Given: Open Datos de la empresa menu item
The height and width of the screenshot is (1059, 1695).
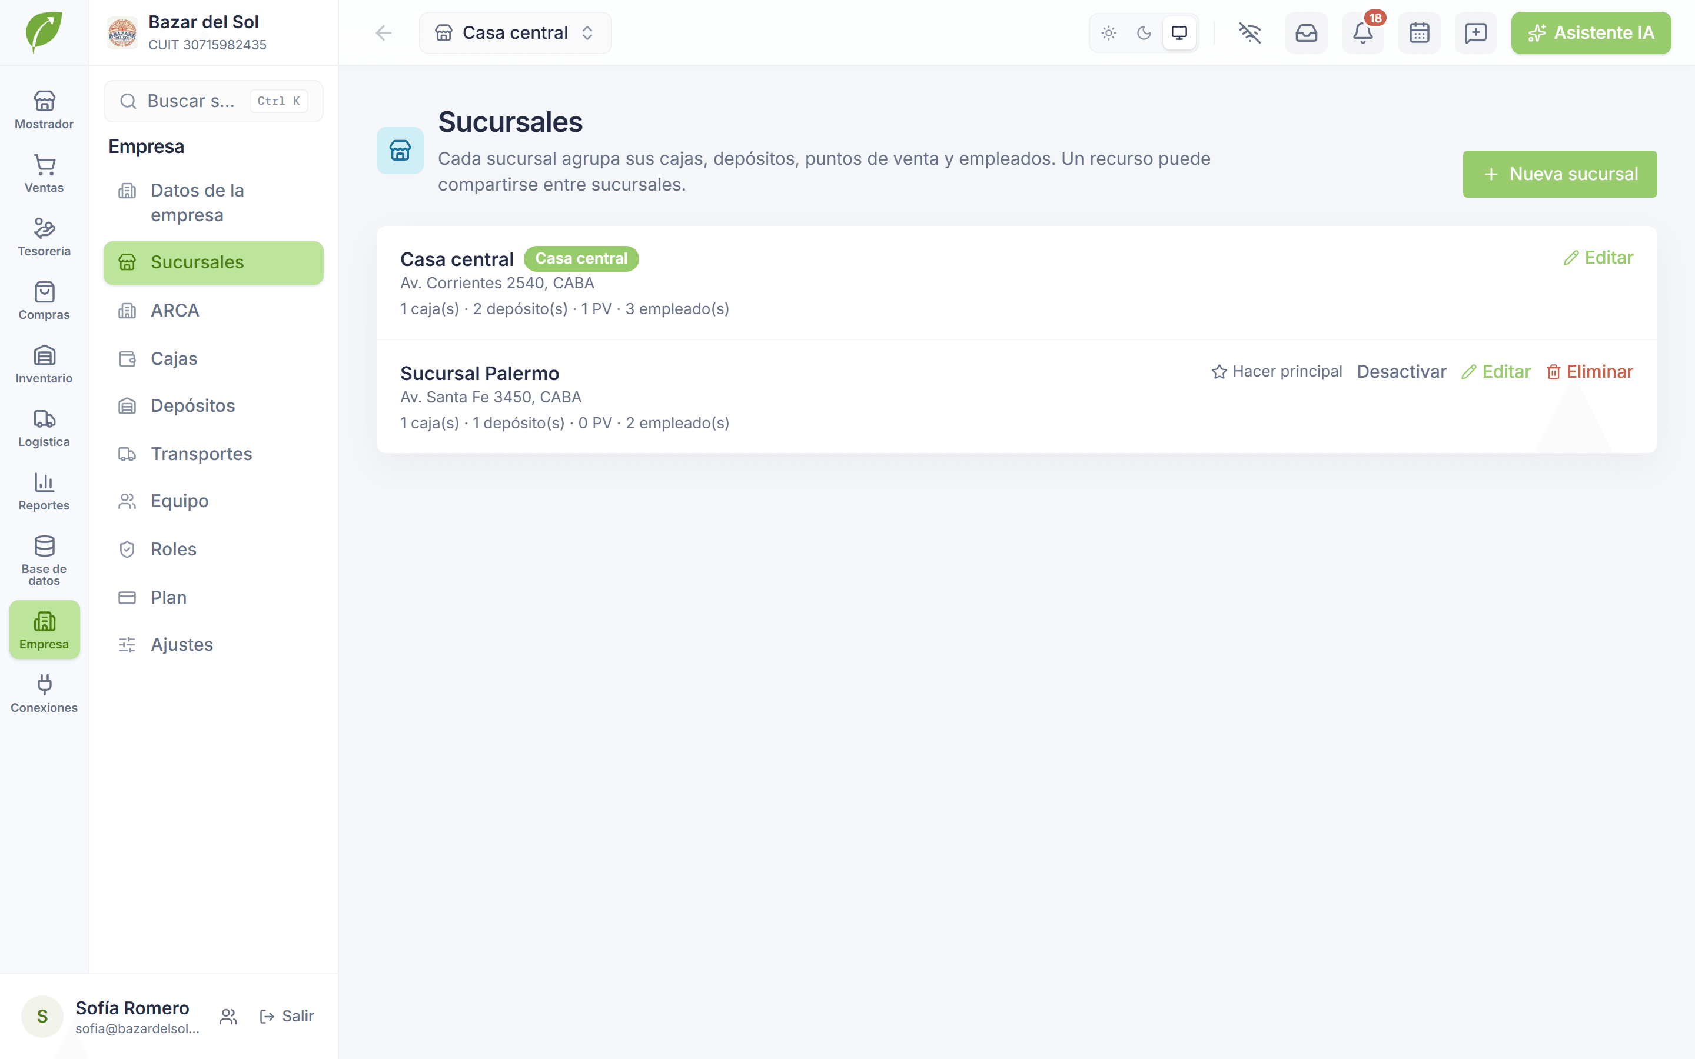Looking at the screenshot, I should 214,202.
